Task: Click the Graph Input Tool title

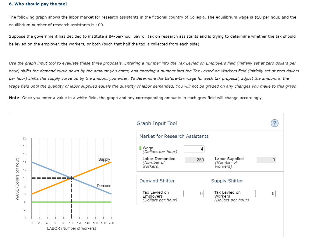Action: point(157,123)
